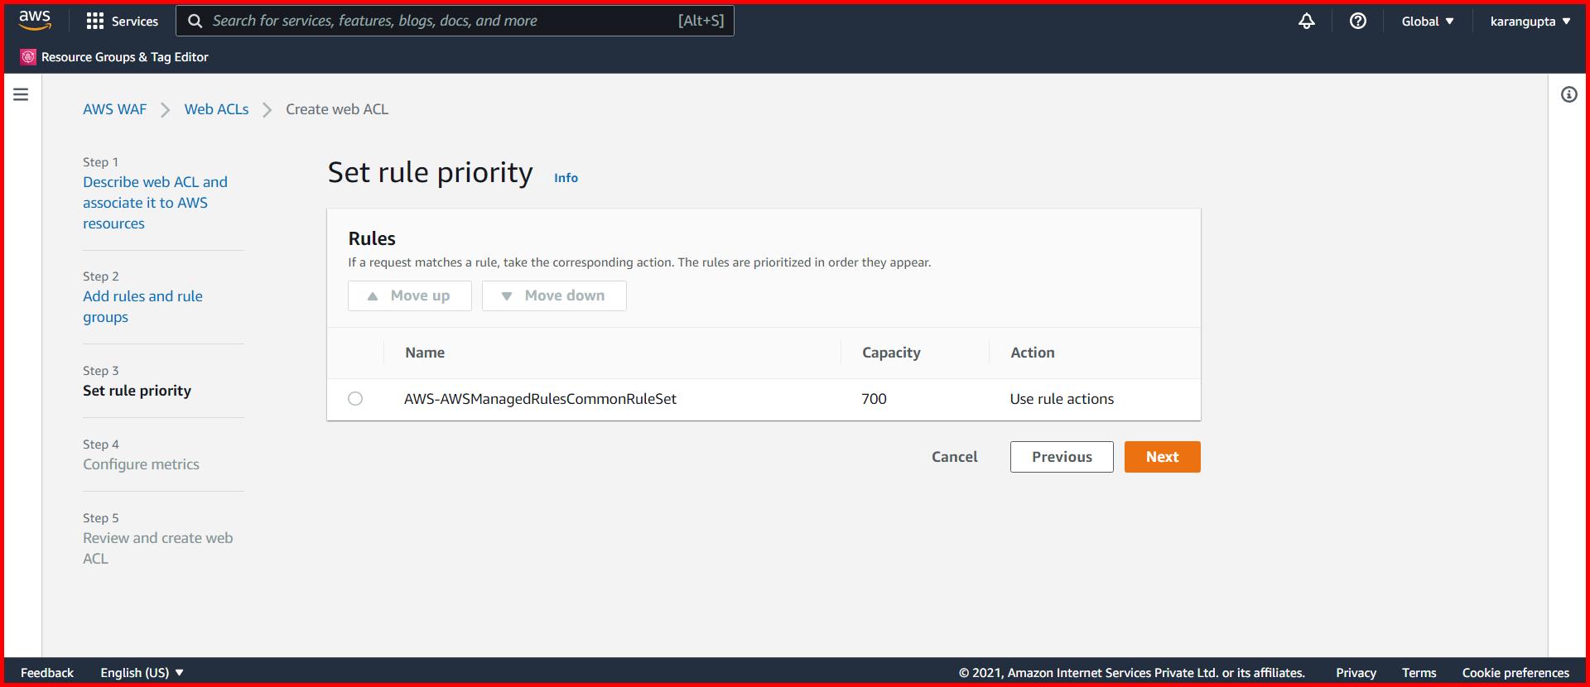Open the info panel icon at right
The height and width of the screenshot is (687, 1590).
[x=1569, y=94]
